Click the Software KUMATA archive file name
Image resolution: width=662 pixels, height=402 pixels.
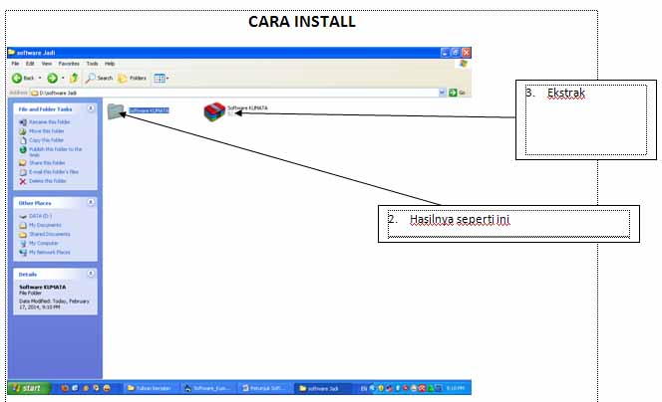pyautogui.click(x=247, y=108)
